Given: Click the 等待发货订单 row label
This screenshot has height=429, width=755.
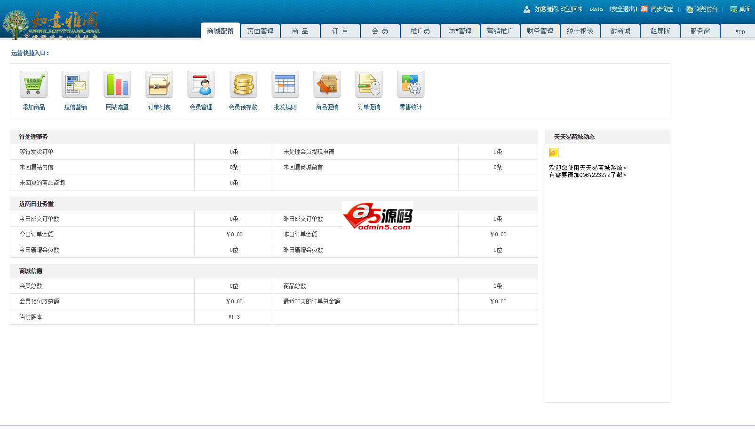Looking at the screenshot, I should click(36, 152).
